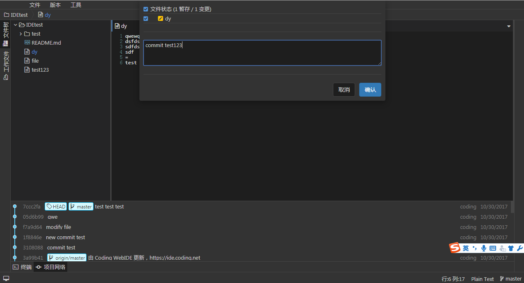
Task: Toggle the dy file staging checkbox
Action: tap(146, 18)
